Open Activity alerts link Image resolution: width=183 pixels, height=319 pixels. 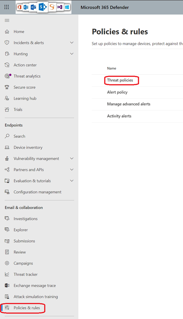pos(119,116)
